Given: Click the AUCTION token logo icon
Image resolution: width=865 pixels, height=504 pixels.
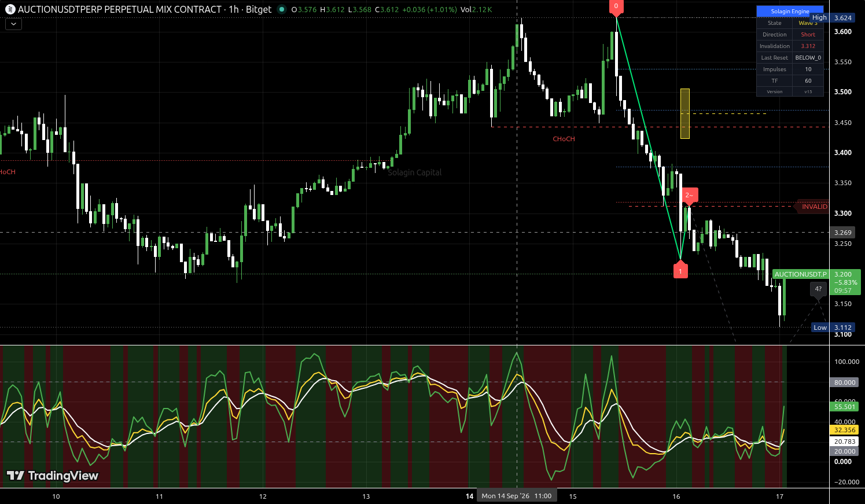Looking at the screenshot, I should tap(10, 9).
